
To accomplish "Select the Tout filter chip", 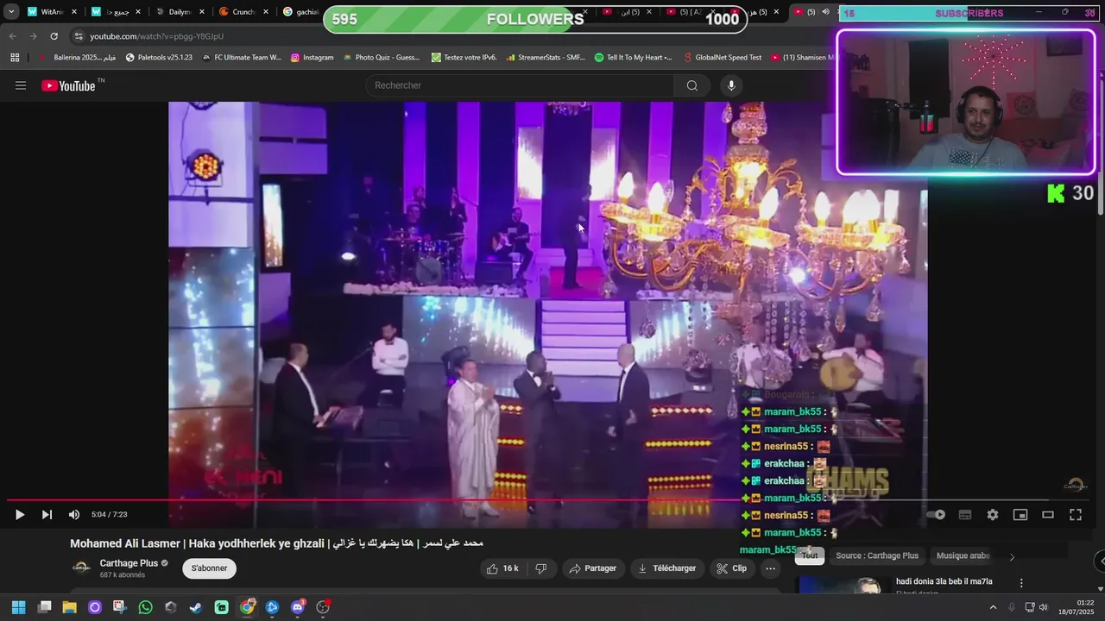I will (x=810, y=555).
